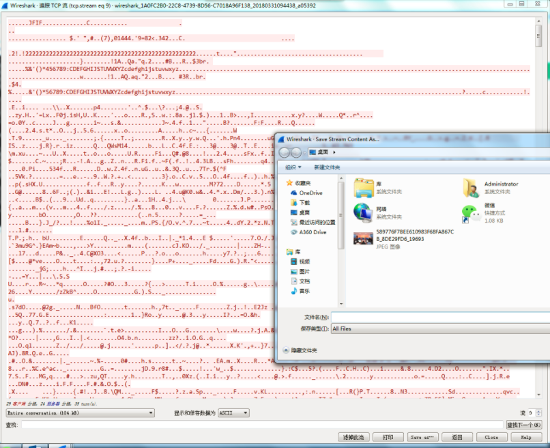Click the 打印 print button

coord(388,437)
